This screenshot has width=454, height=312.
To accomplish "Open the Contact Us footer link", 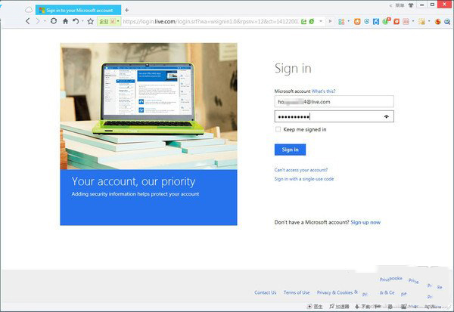I will (266, 292).
